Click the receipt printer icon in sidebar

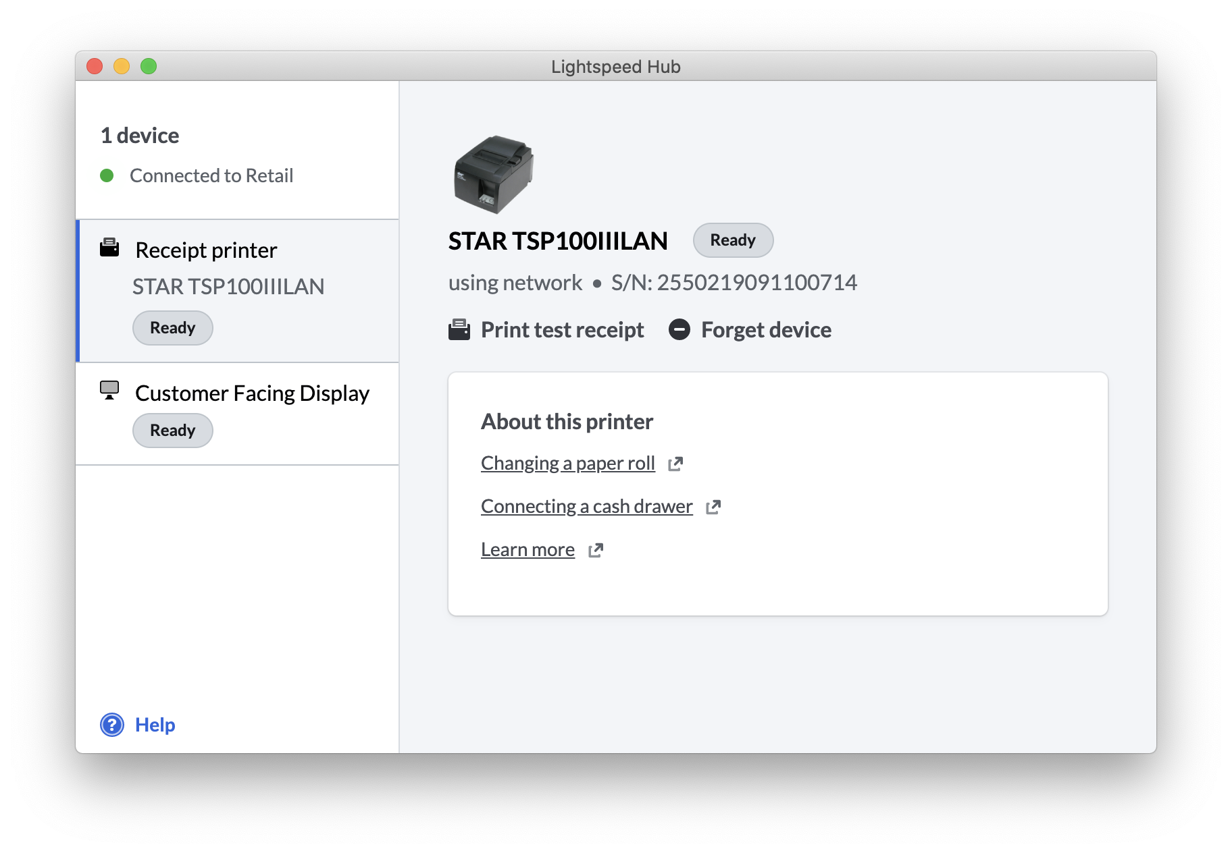click(x=109, y=248)
